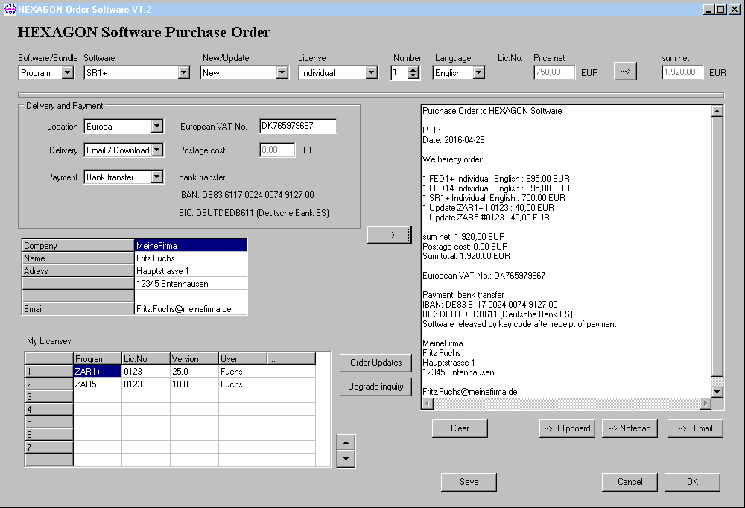Increase the Number spinner value

pos(413,69)
